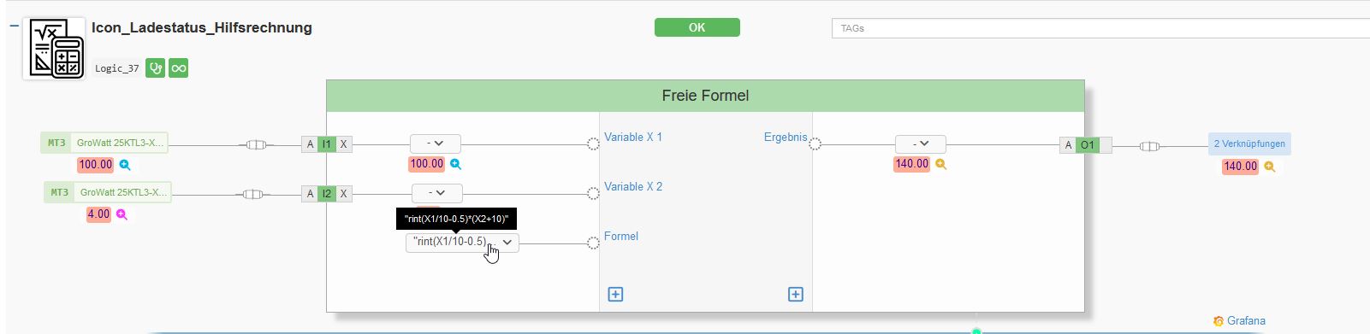Image resolution: width=1370 pixels, height=334 pixels.
Task: Open the Ergebnis output conversion dropdown
Action: 920,144
